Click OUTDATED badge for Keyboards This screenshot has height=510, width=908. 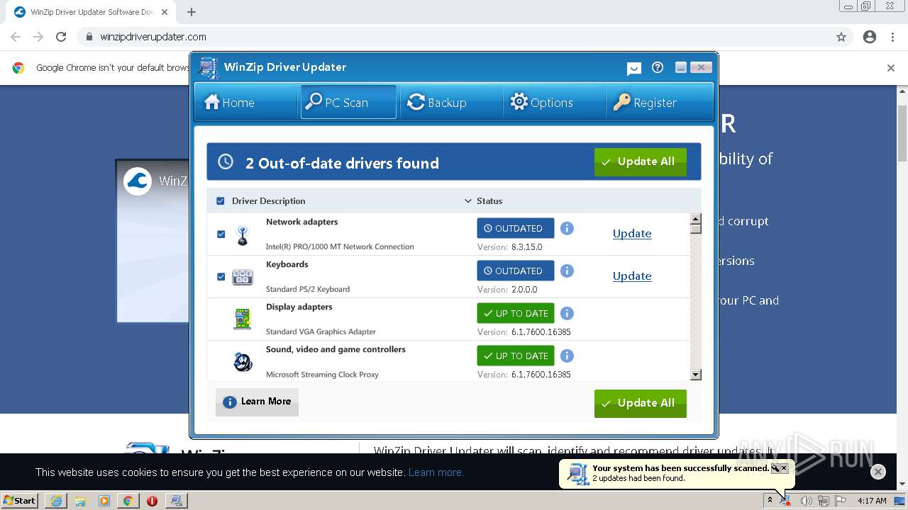(516, 271)
